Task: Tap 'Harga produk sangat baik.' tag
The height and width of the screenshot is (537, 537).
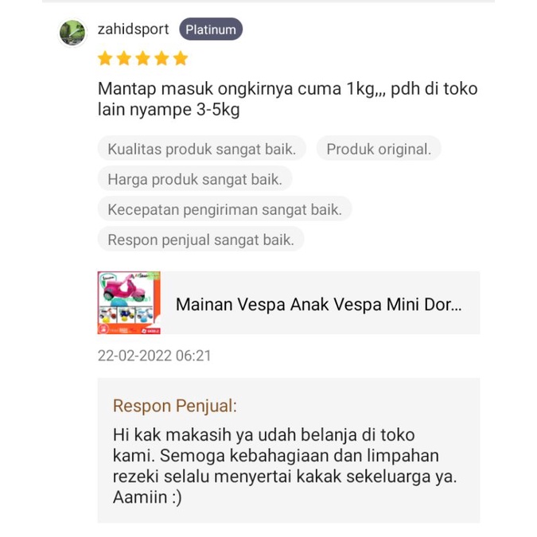Action: pyautogui.click(x=195, y=179)
